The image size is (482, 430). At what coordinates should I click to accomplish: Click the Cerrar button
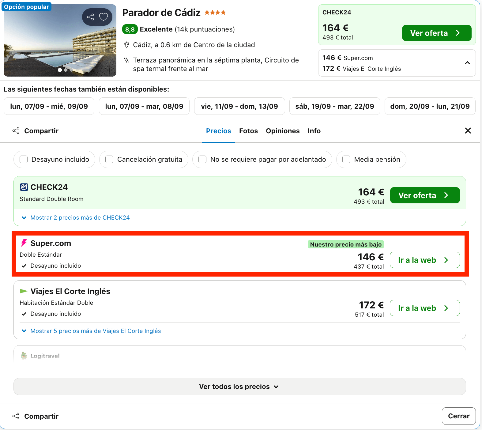(x=459, y=416)
